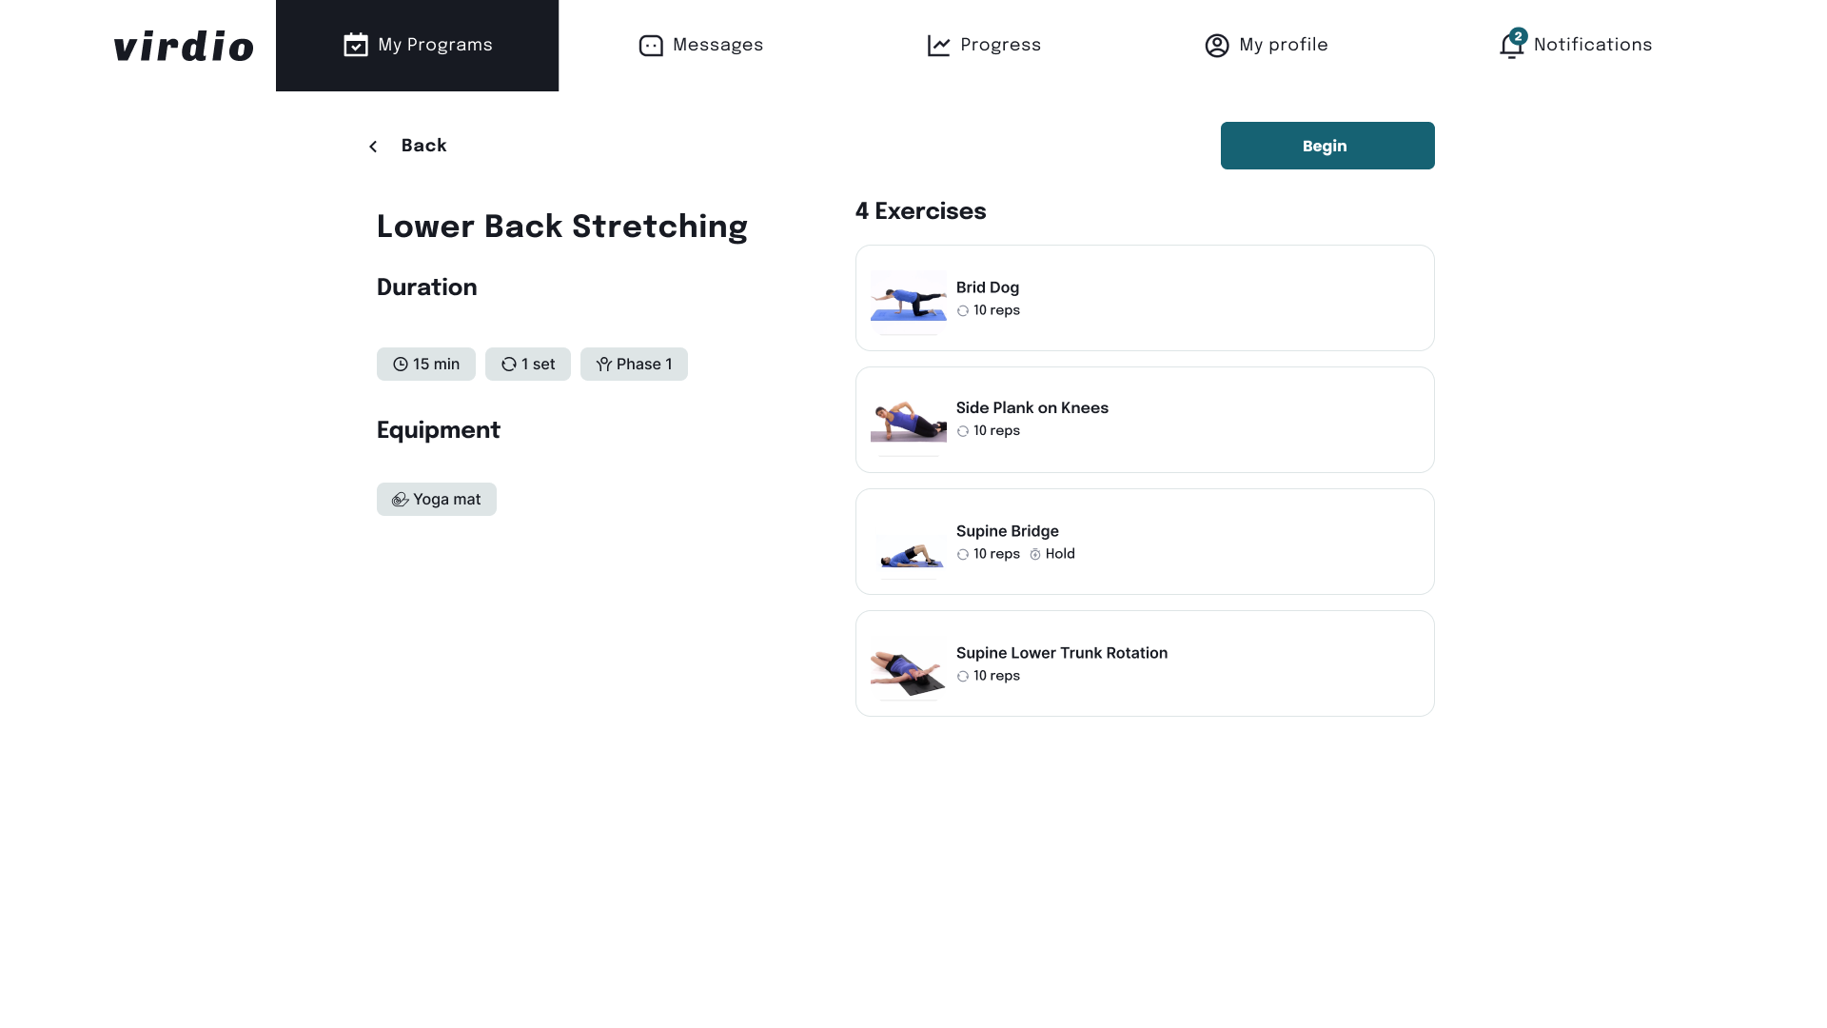Click the Notifications bell icon
The image size is (1827, 1028).
(x=1511, y=46)
